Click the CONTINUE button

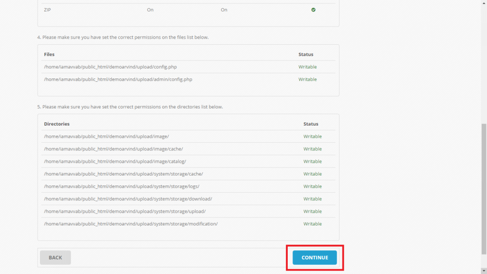[x=315, y=257]
